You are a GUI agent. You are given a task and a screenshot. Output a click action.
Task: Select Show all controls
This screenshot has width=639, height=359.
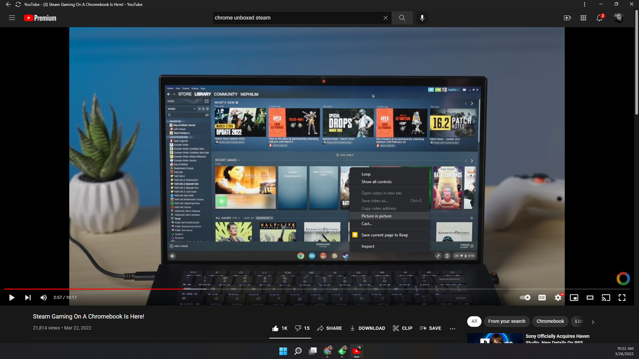(x=389, y=182)
